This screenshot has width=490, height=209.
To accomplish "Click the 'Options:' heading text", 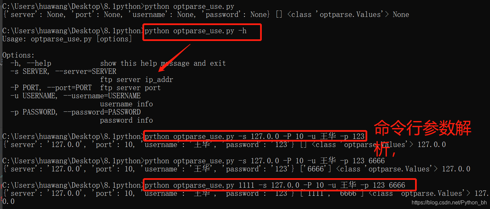I will click(19, 55).
